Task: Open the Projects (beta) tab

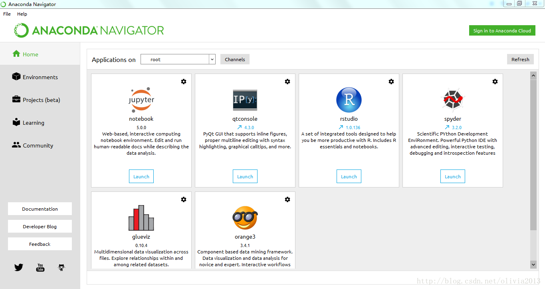Action: pos(40,100)
